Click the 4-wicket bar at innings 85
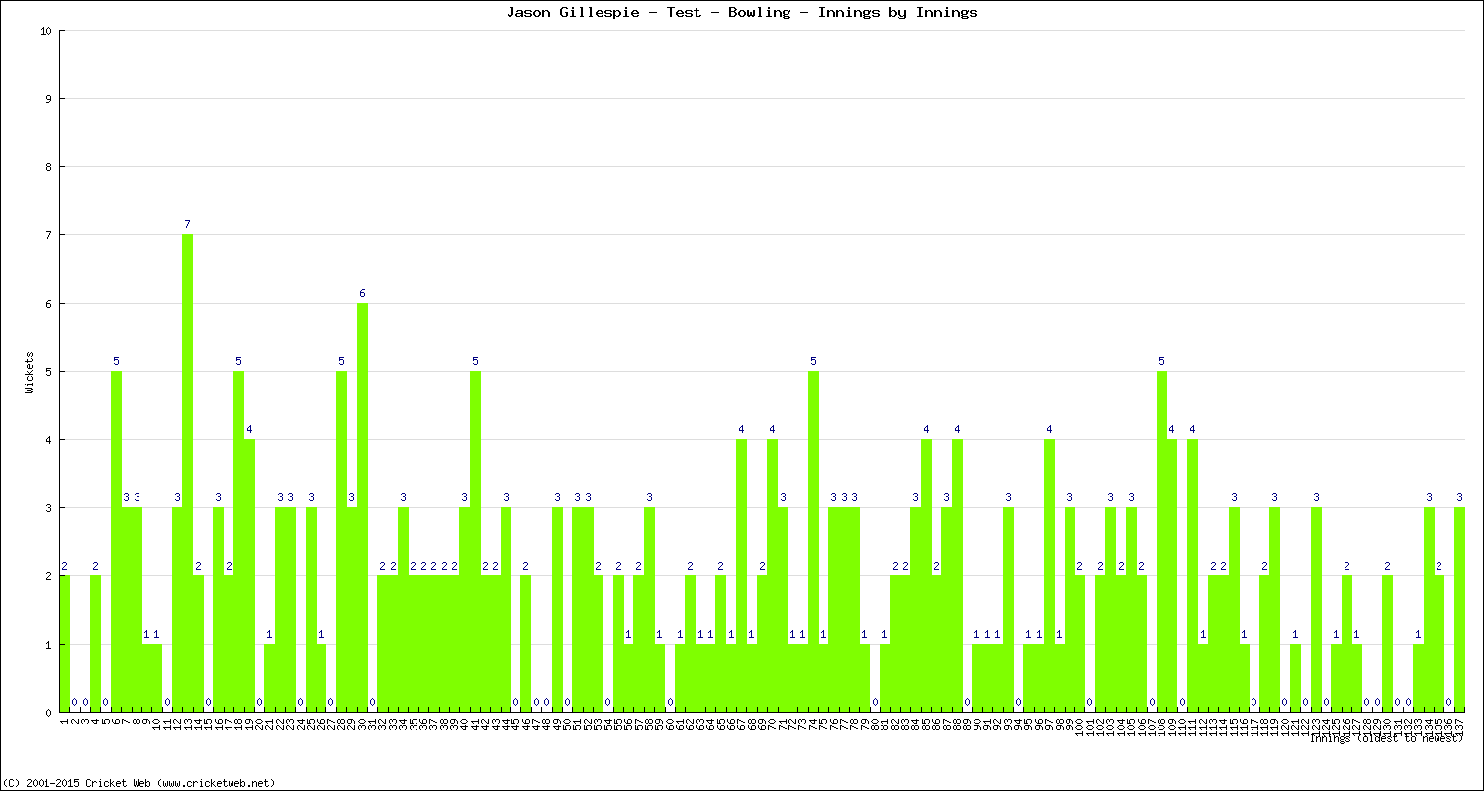 point(926,575)
